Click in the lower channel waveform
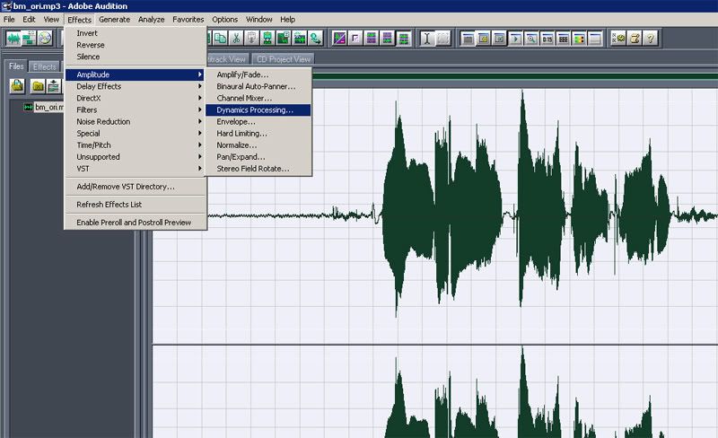718x438 pixels. [435, 391]
